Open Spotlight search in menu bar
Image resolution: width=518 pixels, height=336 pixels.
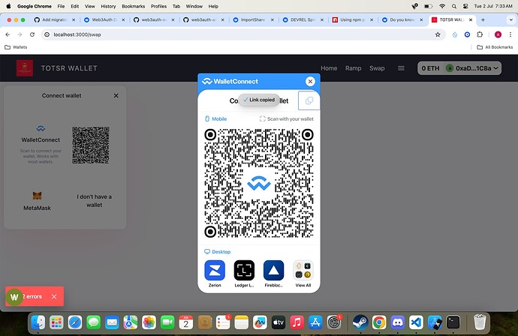coord(454,6)
